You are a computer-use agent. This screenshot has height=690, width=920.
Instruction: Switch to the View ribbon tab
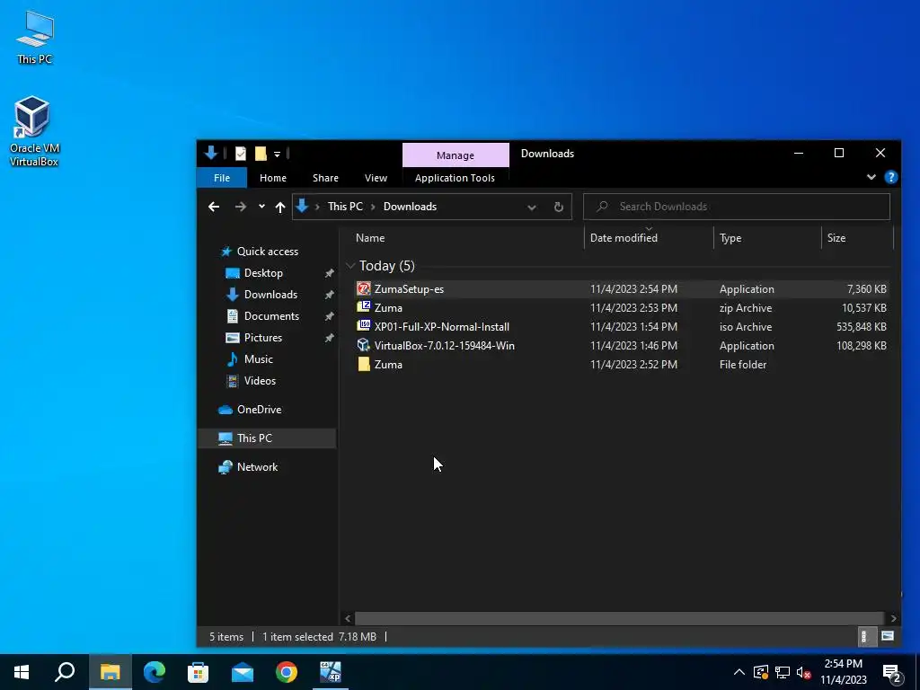coord(376,178)
